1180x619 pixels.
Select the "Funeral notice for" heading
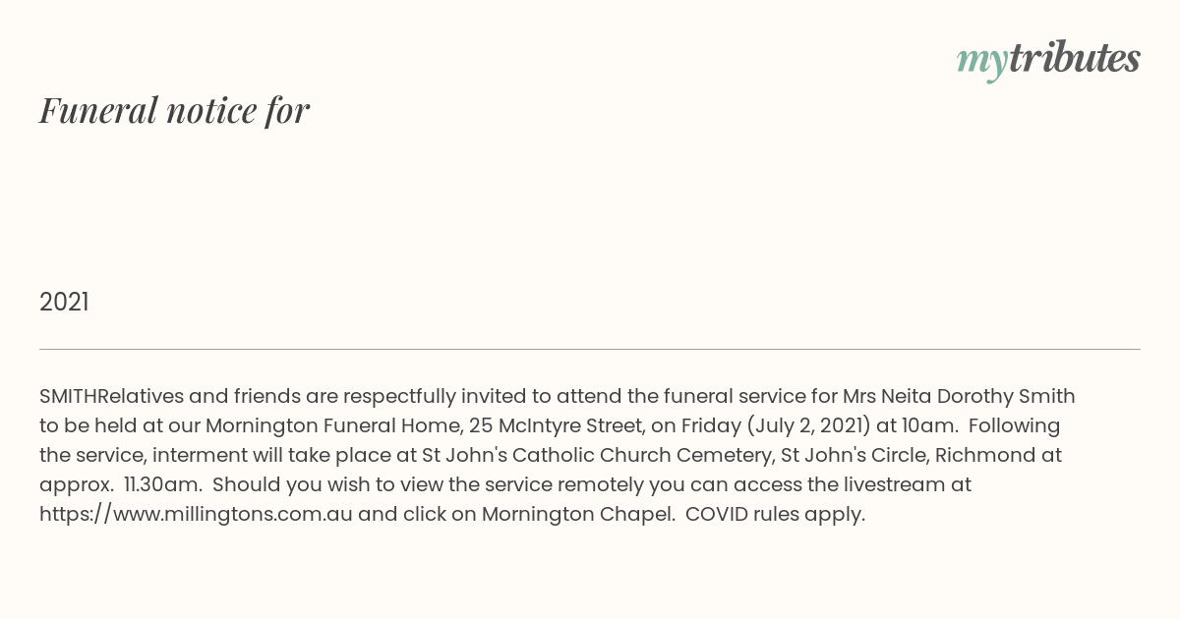coord(174,110)
